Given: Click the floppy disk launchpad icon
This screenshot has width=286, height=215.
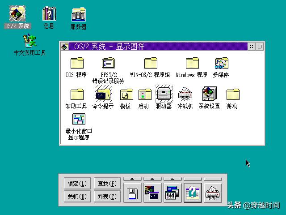Looking at the screenshot, I should (132, 193).
